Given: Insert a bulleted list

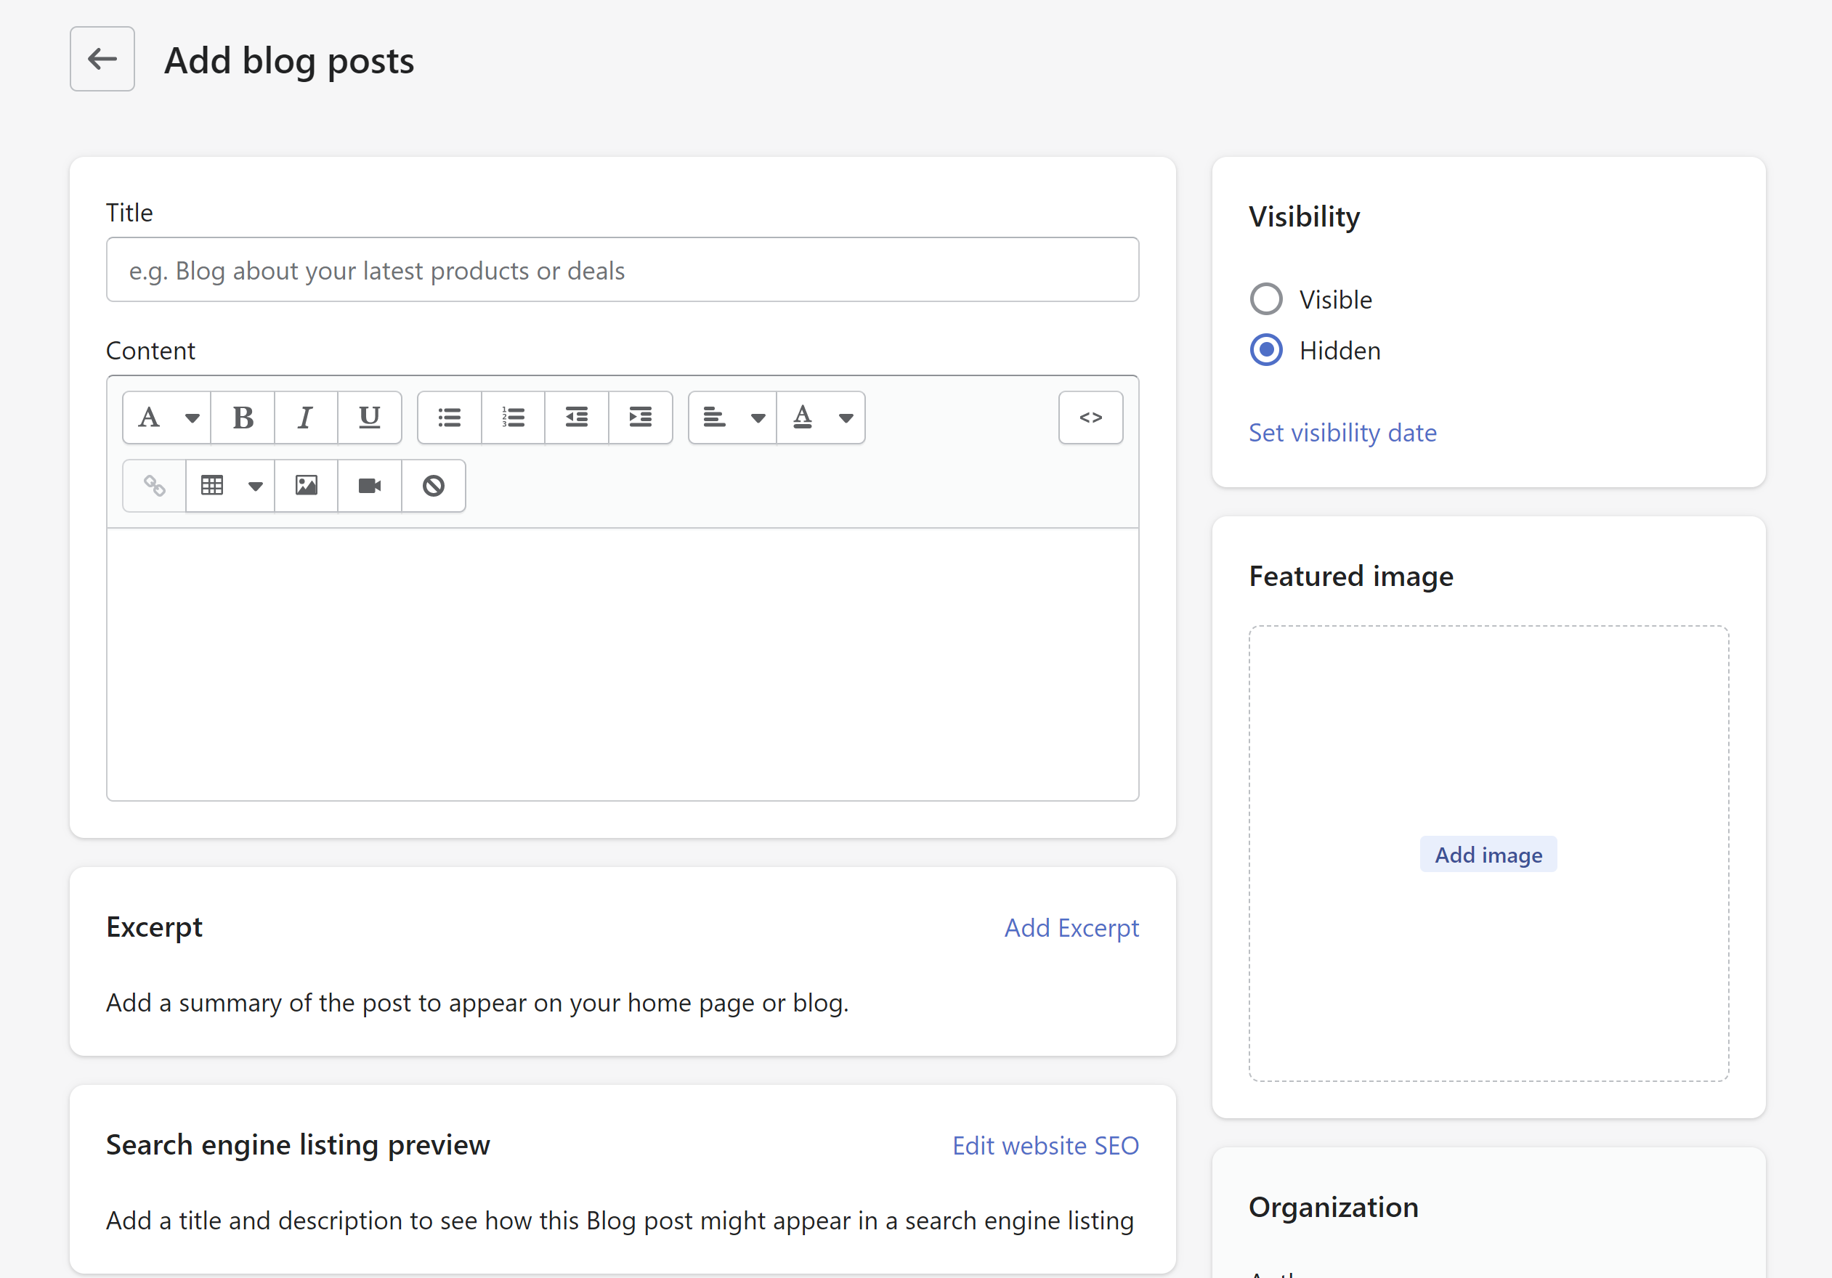Looking at the screenshot, I should pyautogui.click(x=449, y=418).
